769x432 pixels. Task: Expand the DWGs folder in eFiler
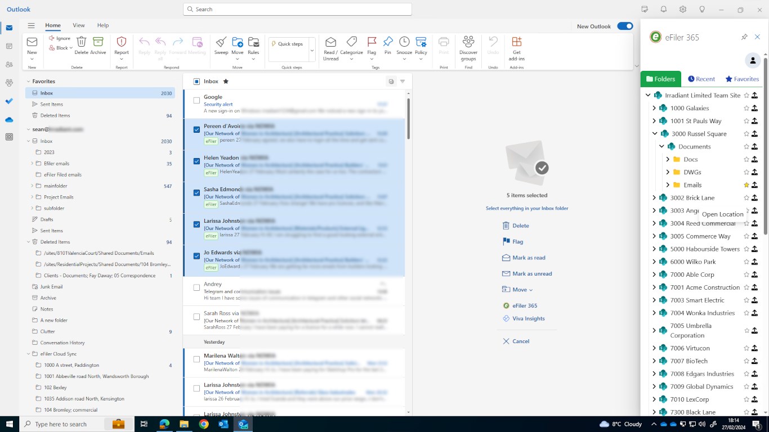668,172
